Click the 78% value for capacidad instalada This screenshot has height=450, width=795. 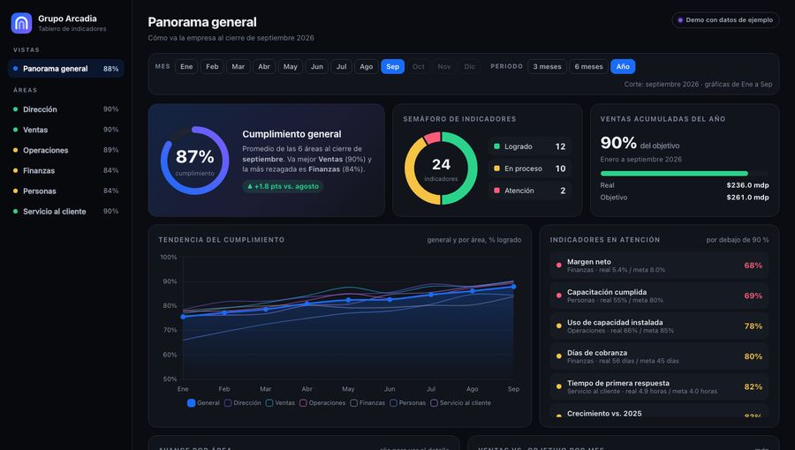click(x=753, y=326)
